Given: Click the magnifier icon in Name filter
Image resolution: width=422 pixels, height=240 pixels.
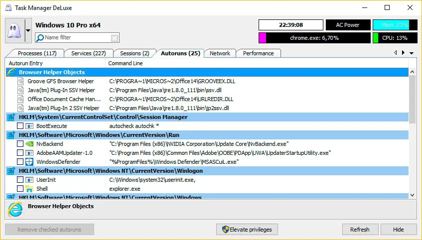Looking at the screenshot, I should coord(40,38).
